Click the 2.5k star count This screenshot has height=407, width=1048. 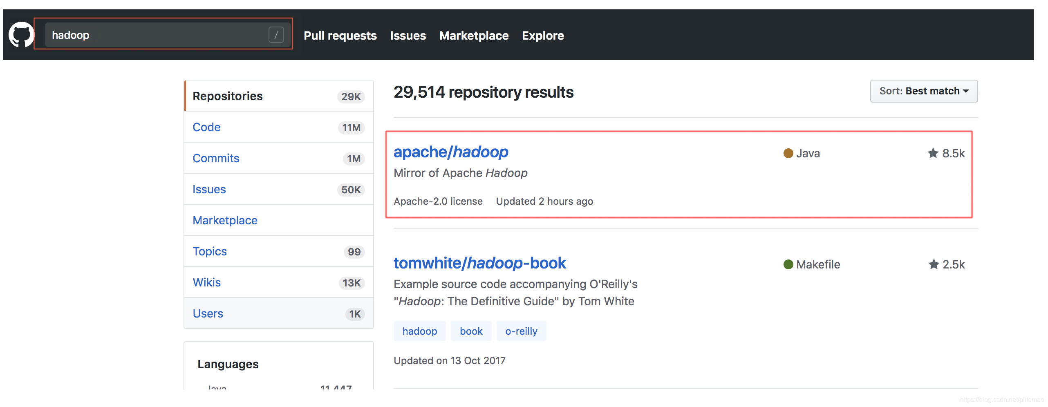pyautogui.click(x=954, y=264)
